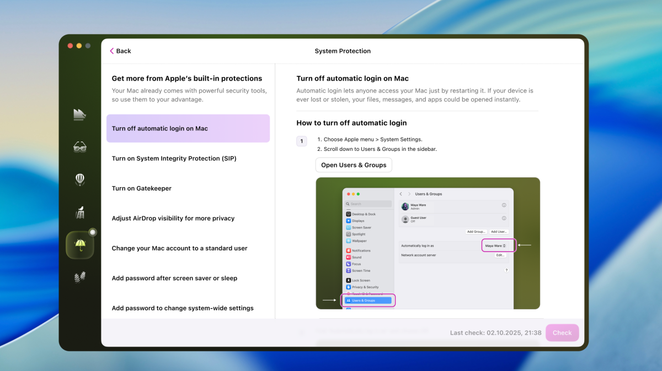This screenshot has width=662, height=371.
Task: Open the hot air balloon module
Action: point(80,179)
